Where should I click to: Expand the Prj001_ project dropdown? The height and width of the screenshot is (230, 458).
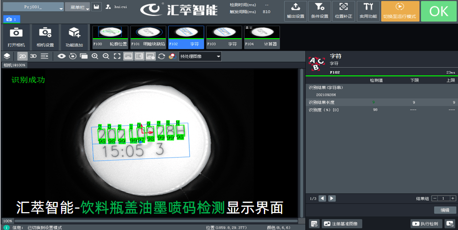click(x=60, y=8)
